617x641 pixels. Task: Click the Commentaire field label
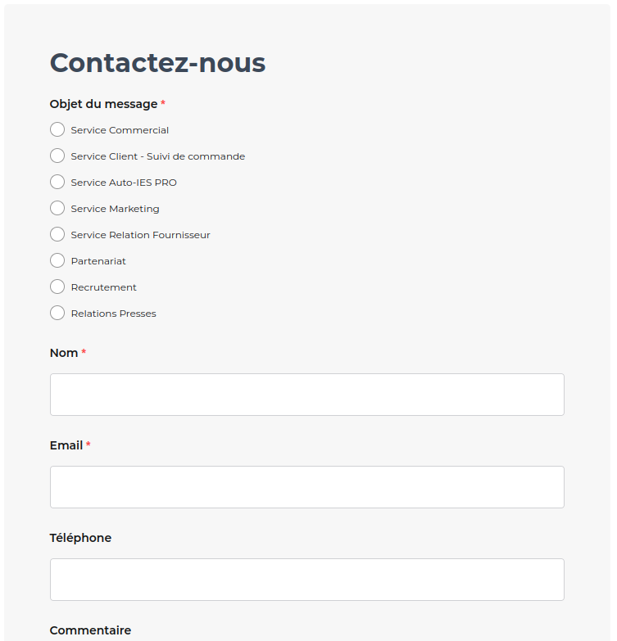(90, 630)
